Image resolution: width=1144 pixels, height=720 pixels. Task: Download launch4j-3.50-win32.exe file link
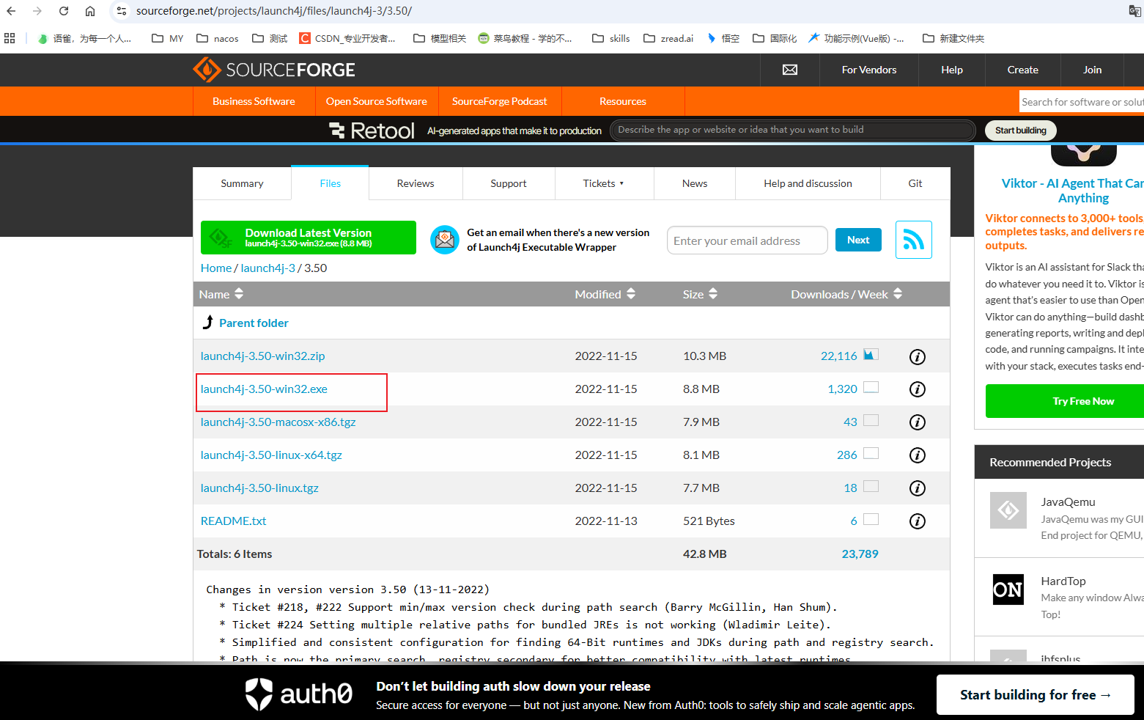264,389
